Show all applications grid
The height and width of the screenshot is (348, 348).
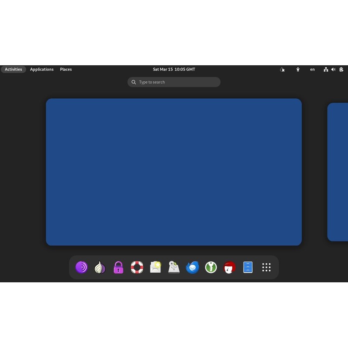point(266,267)
